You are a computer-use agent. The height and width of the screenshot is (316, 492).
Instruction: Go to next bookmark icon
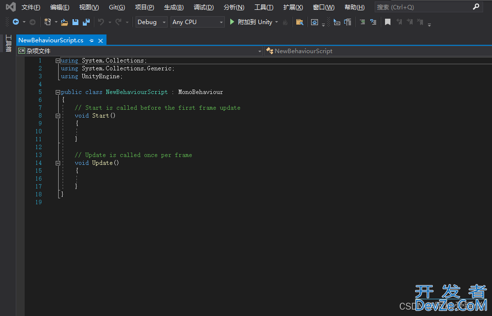(410, 22)
